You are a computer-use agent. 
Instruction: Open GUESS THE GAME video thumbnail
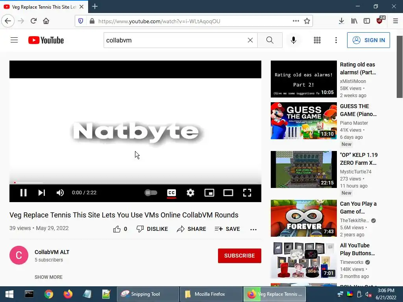point(303,121)
